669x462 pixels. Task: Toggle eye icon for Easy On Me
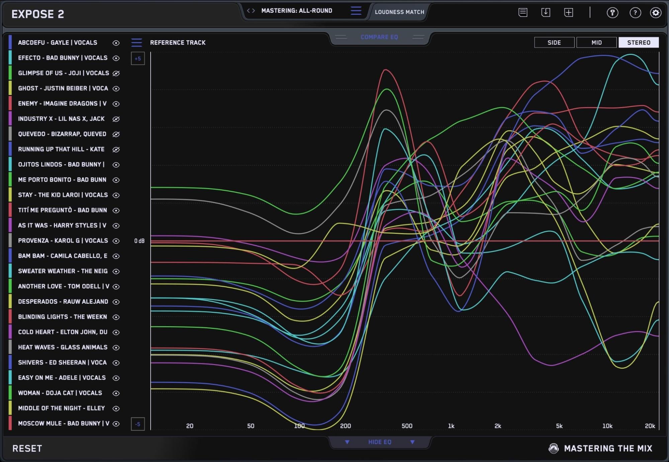pos(116,378)
